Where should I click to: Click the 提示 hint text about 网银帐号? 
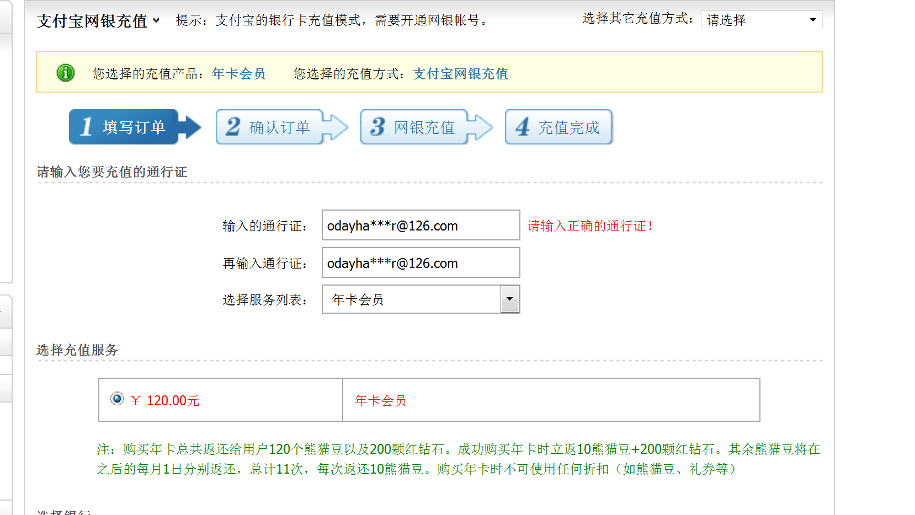[x=332, y=20]
